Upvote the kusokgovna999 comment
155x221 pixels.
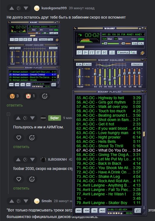pos(12,8)
